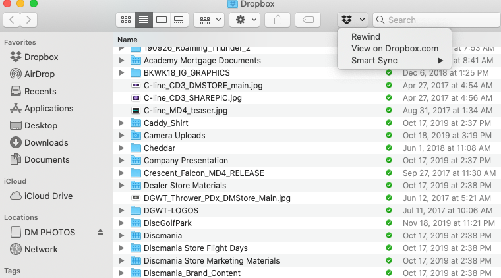Click date Sep 27, 2017 at 11:30 AM

(x=449, y=173)
